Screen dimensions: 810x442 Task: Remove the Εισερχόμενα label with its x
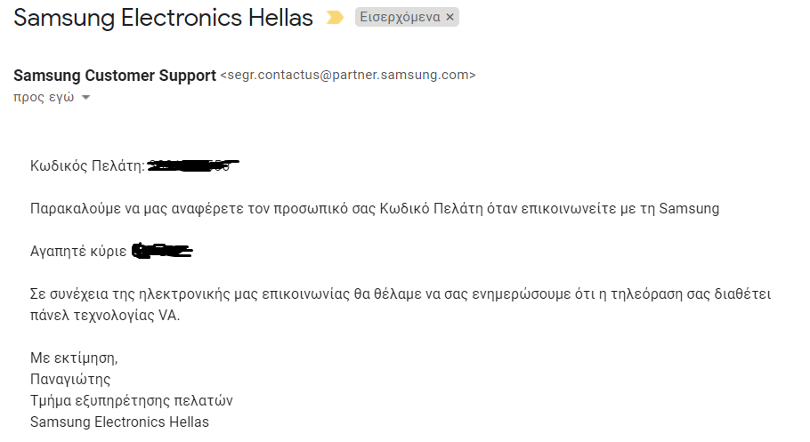pos(450,17)
